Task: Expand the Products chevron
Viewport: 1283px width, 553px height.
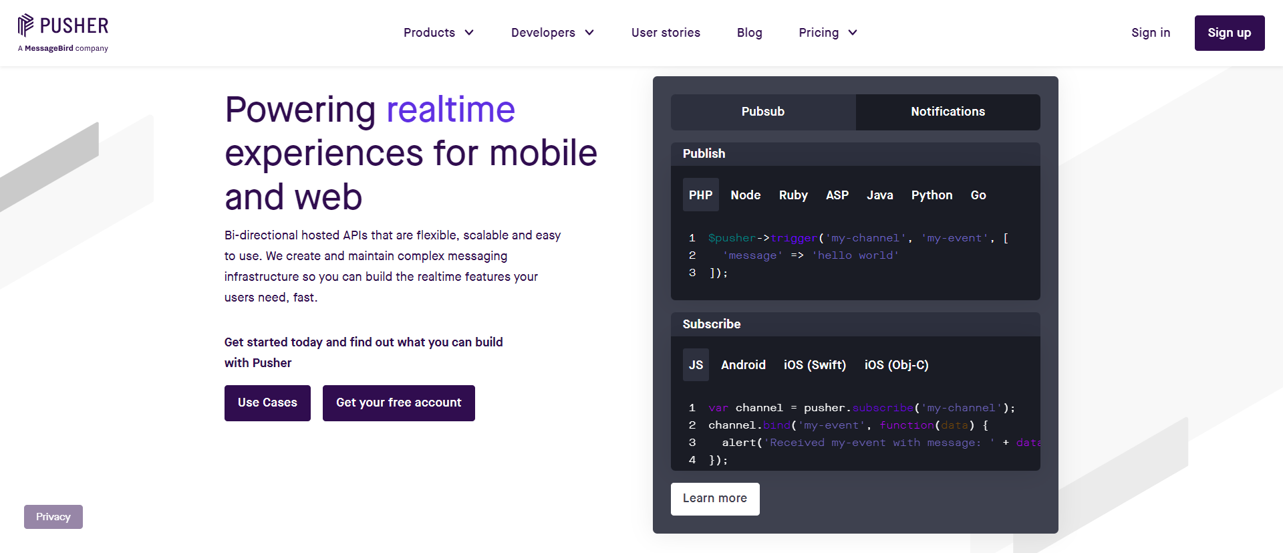Action: (469, 33)
